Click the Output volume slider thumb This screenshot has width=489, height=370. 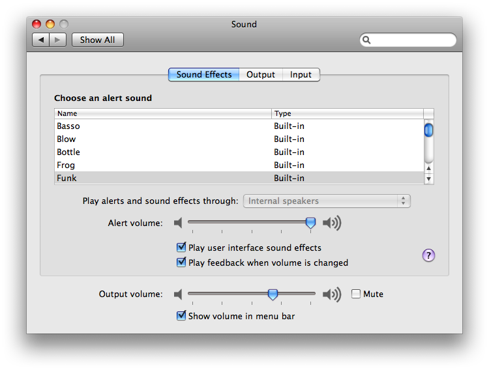coord(273,294)
